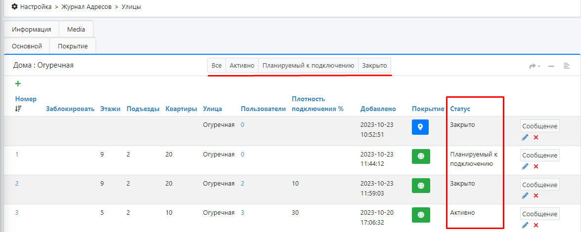Click Сообщение button for house 1
This screenshot has width=581, height=232.
539,155
